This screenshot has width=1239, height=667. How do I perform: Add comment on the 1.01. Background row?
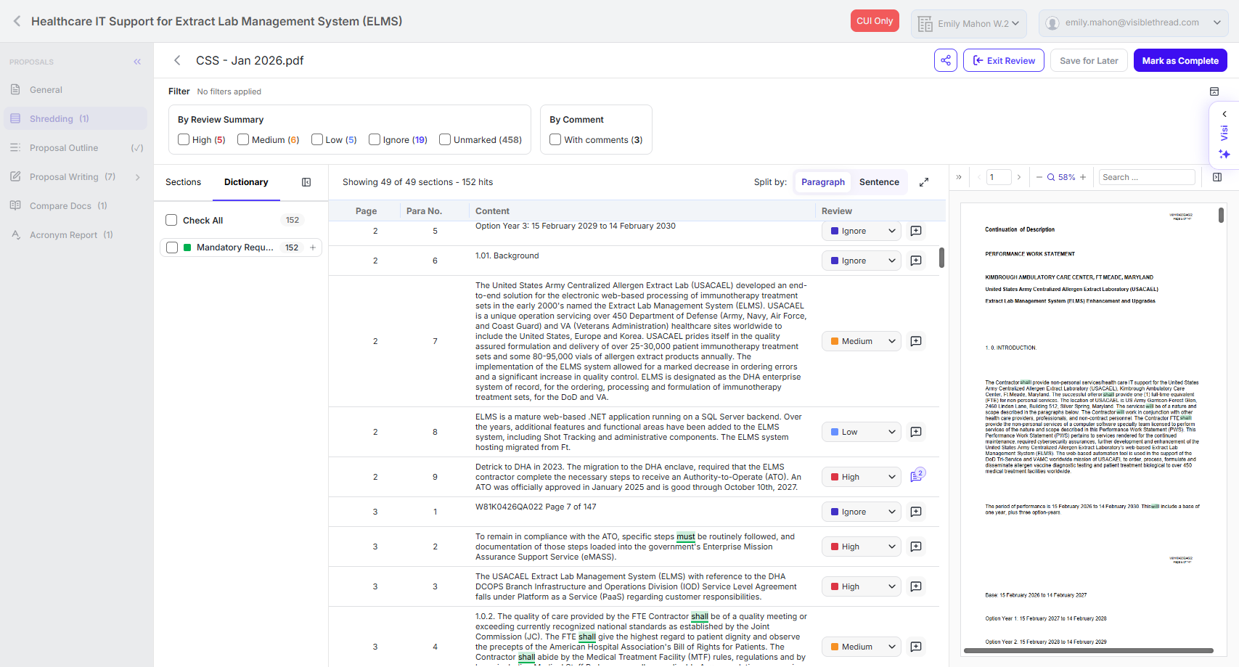click(x=916, y=261)
